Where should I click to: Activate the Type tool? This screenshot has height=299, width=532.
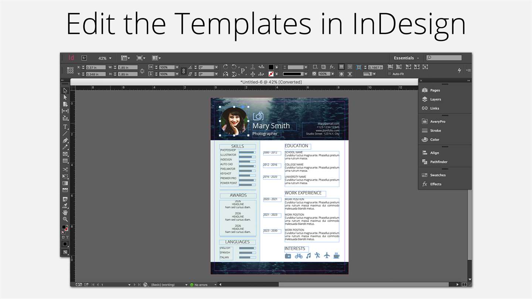click(x=65, y=127)
